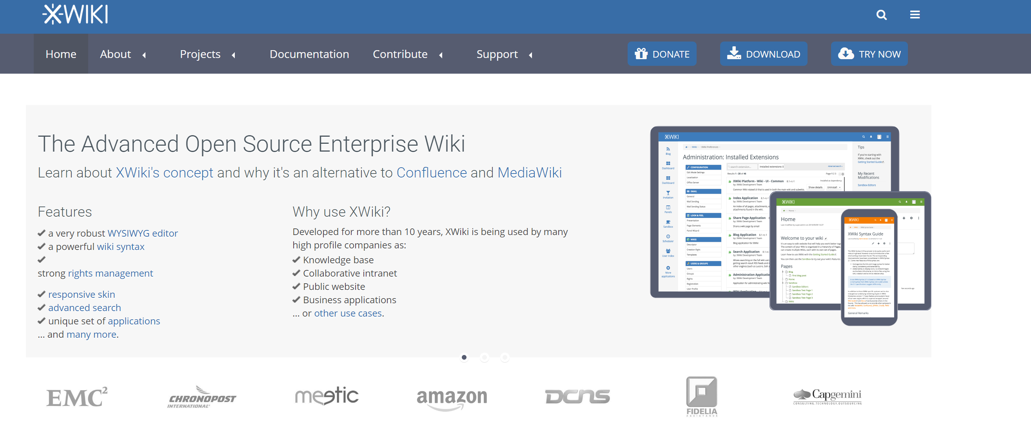Click the Why use XWiki? heading
Viewport: 1031px width, 440px height.
[x=341, y=212]
